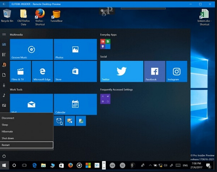The image size is (217, 172).
Task: Open the Calendar tile
Action: coord(75,104)
